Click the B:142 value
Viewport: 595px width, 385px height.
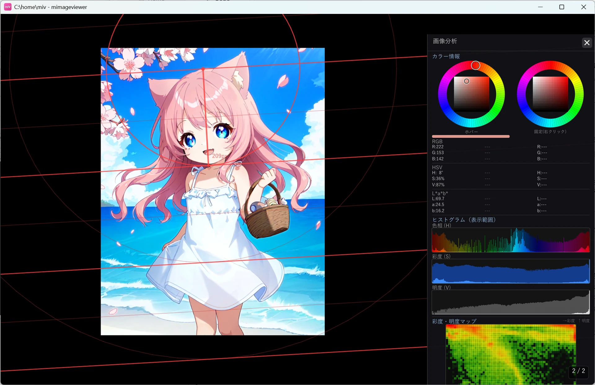pos(438,159)
